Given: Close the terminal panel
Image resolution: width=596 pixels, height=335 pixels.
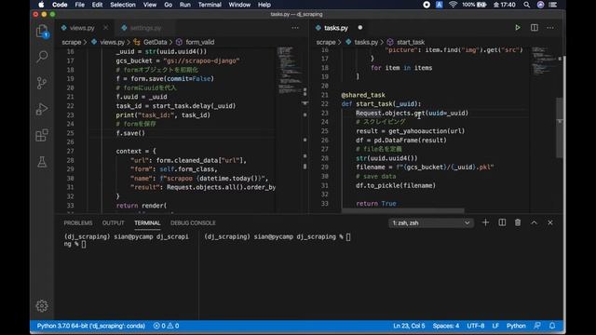Looking at the screenshot, I should (x=550, y=222).
